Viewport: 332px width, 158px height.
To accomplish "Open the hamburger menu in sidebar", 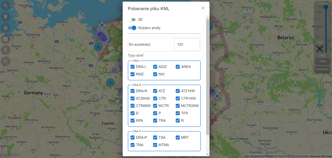I will pos(6,61).
